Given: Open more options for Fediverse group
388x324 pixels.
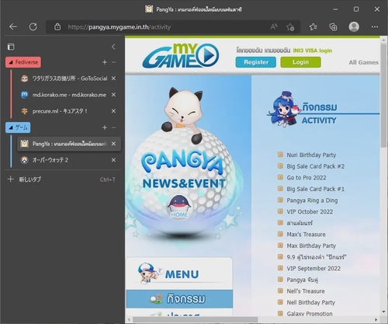Looking at the screenshot, I should (113, 62).
